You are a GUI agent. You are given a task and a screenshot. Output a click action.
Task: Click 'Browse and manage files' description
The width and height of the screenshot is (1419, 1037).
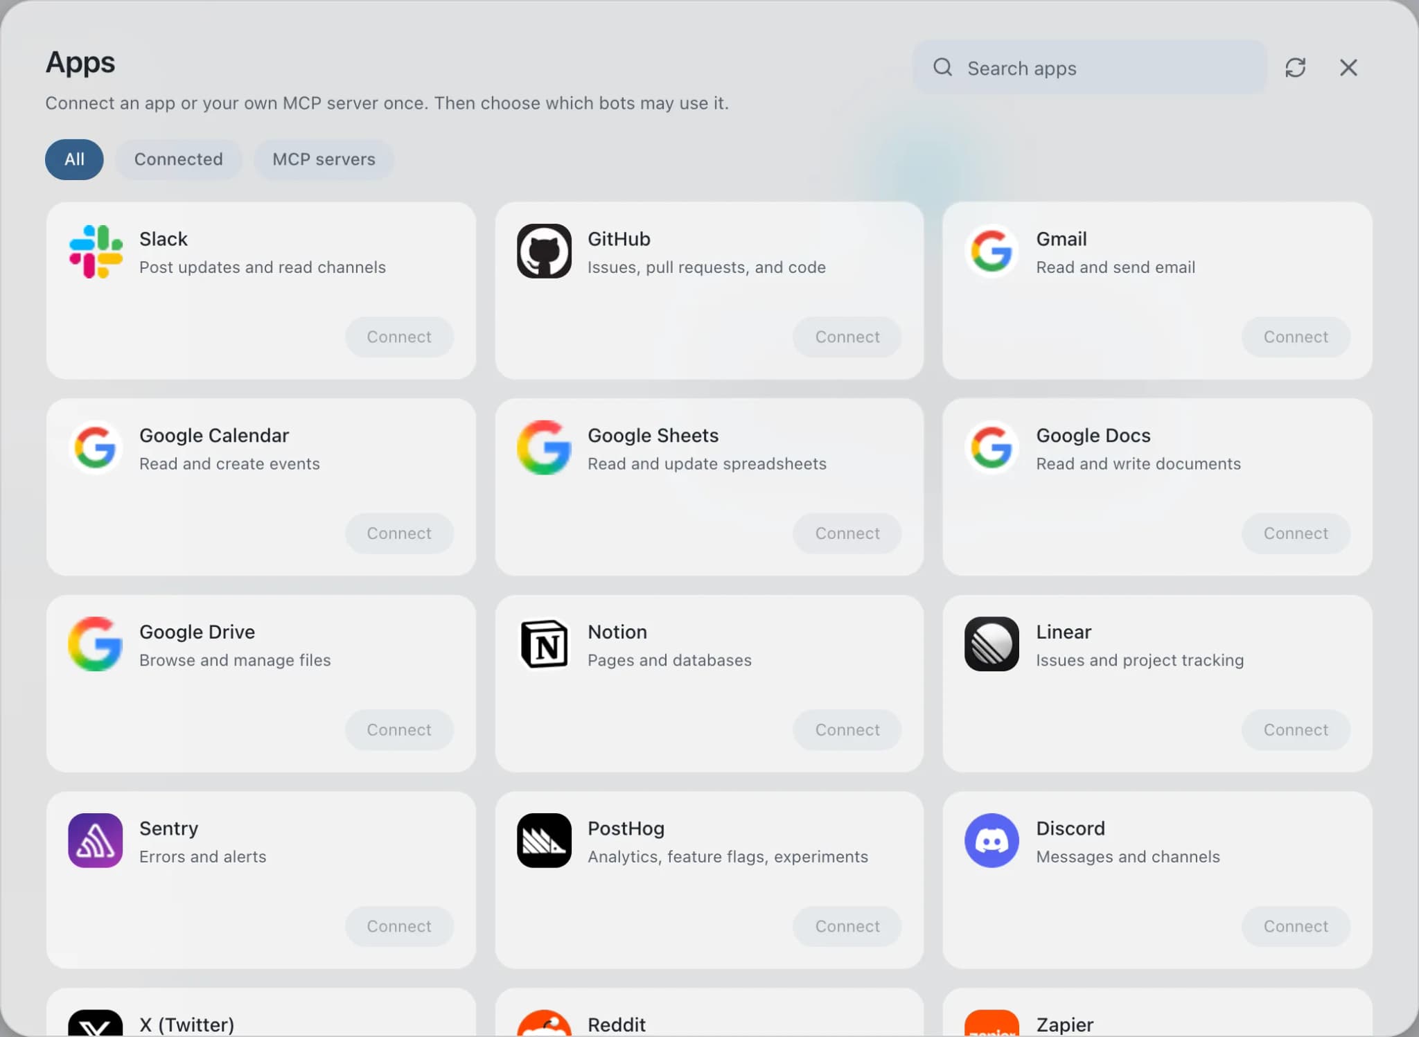tap(235, 660)
